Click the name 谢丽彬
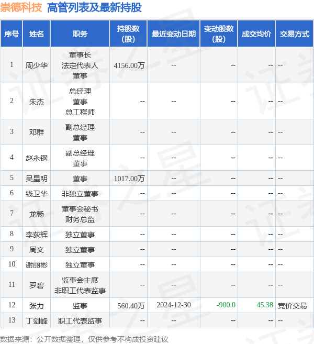This screenshot has width=314, height=344. 37,265
